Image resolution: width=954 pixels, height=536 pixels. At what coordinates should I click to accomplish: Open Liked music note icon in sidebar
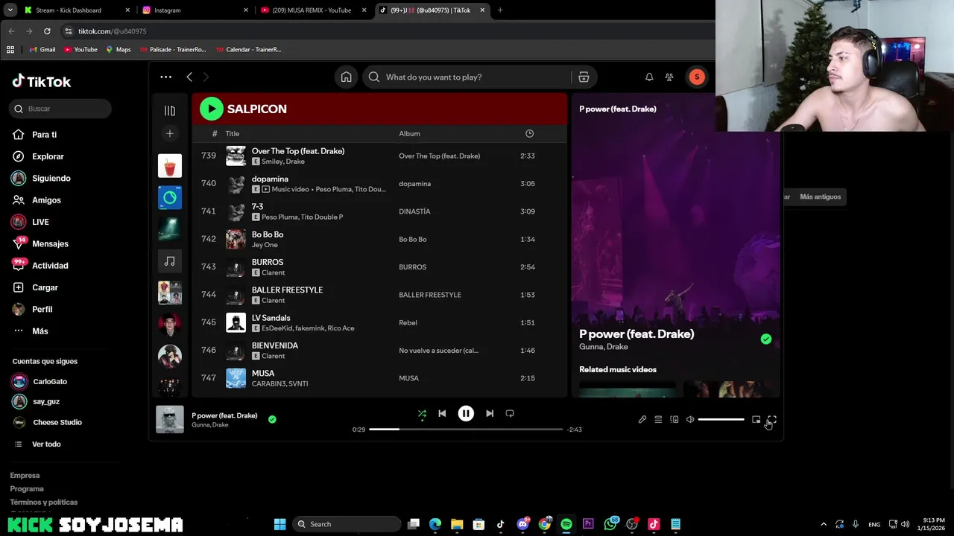pos(170,261)
